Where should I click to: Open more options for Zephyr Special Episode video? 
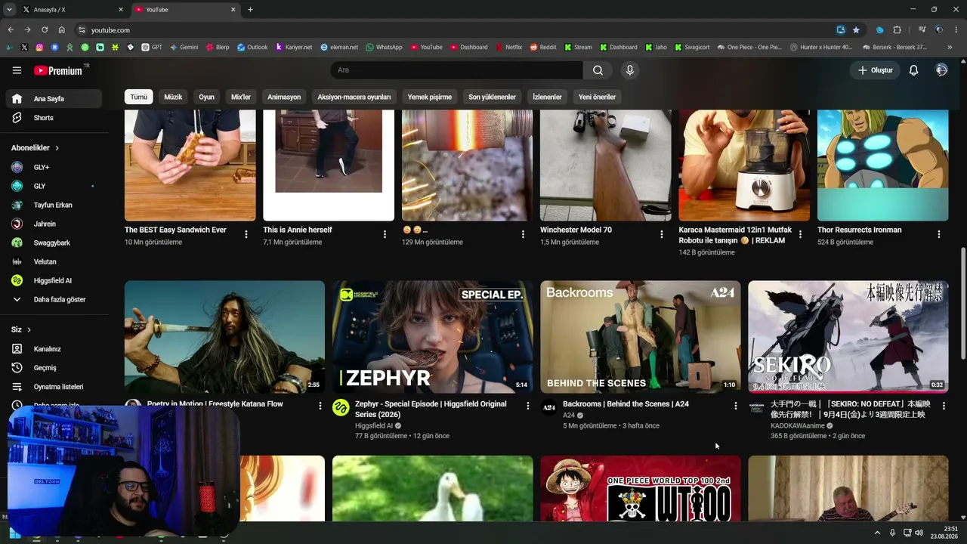pos(527,406)
